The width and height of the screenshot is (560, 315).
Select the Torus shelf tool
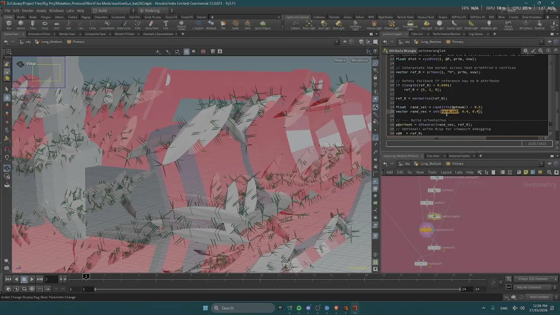pyautogui.click(x=45, y=25)
